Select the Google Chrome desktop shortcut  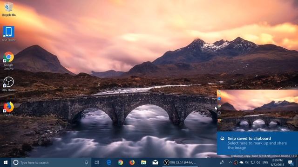[8, 61]
